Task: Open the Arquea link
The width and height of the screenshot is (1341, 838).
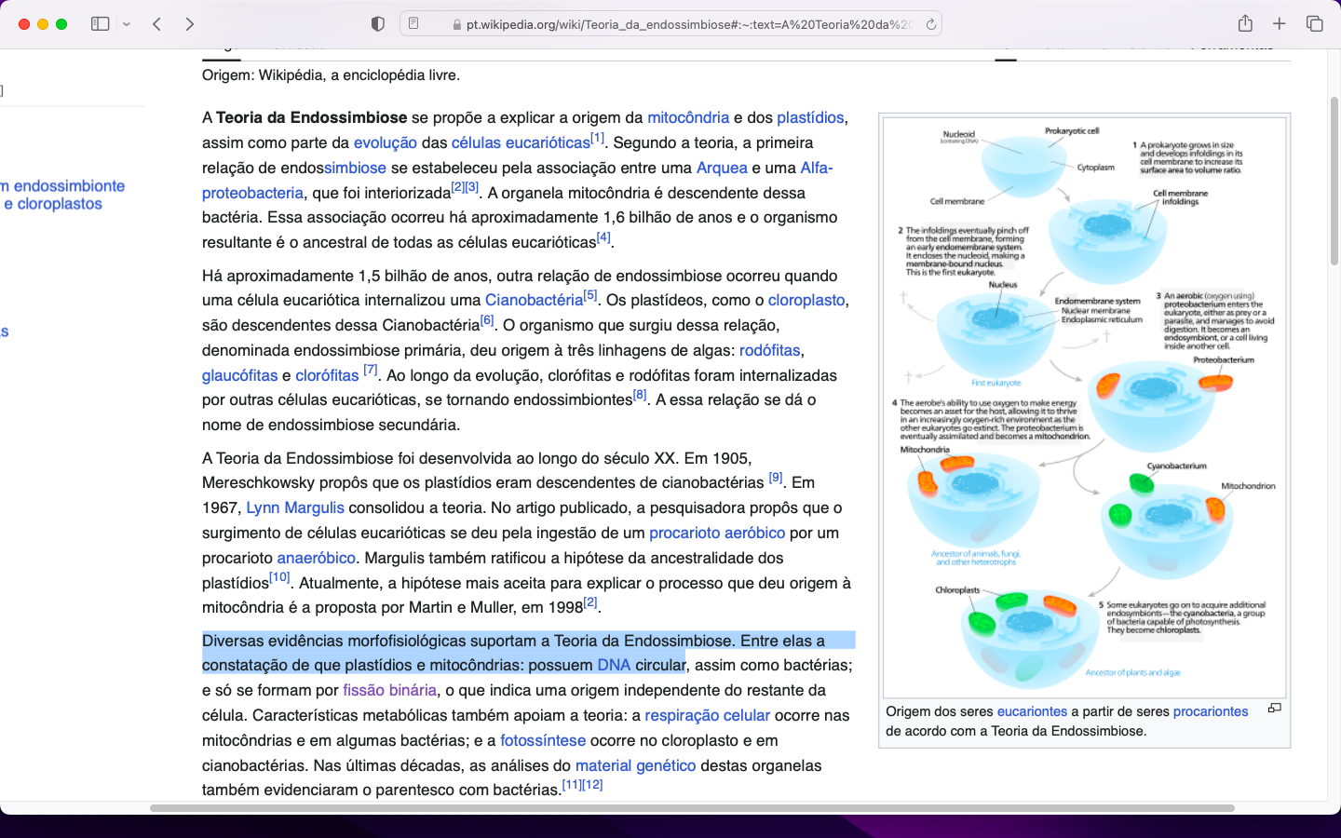Action: pos(722,168)
